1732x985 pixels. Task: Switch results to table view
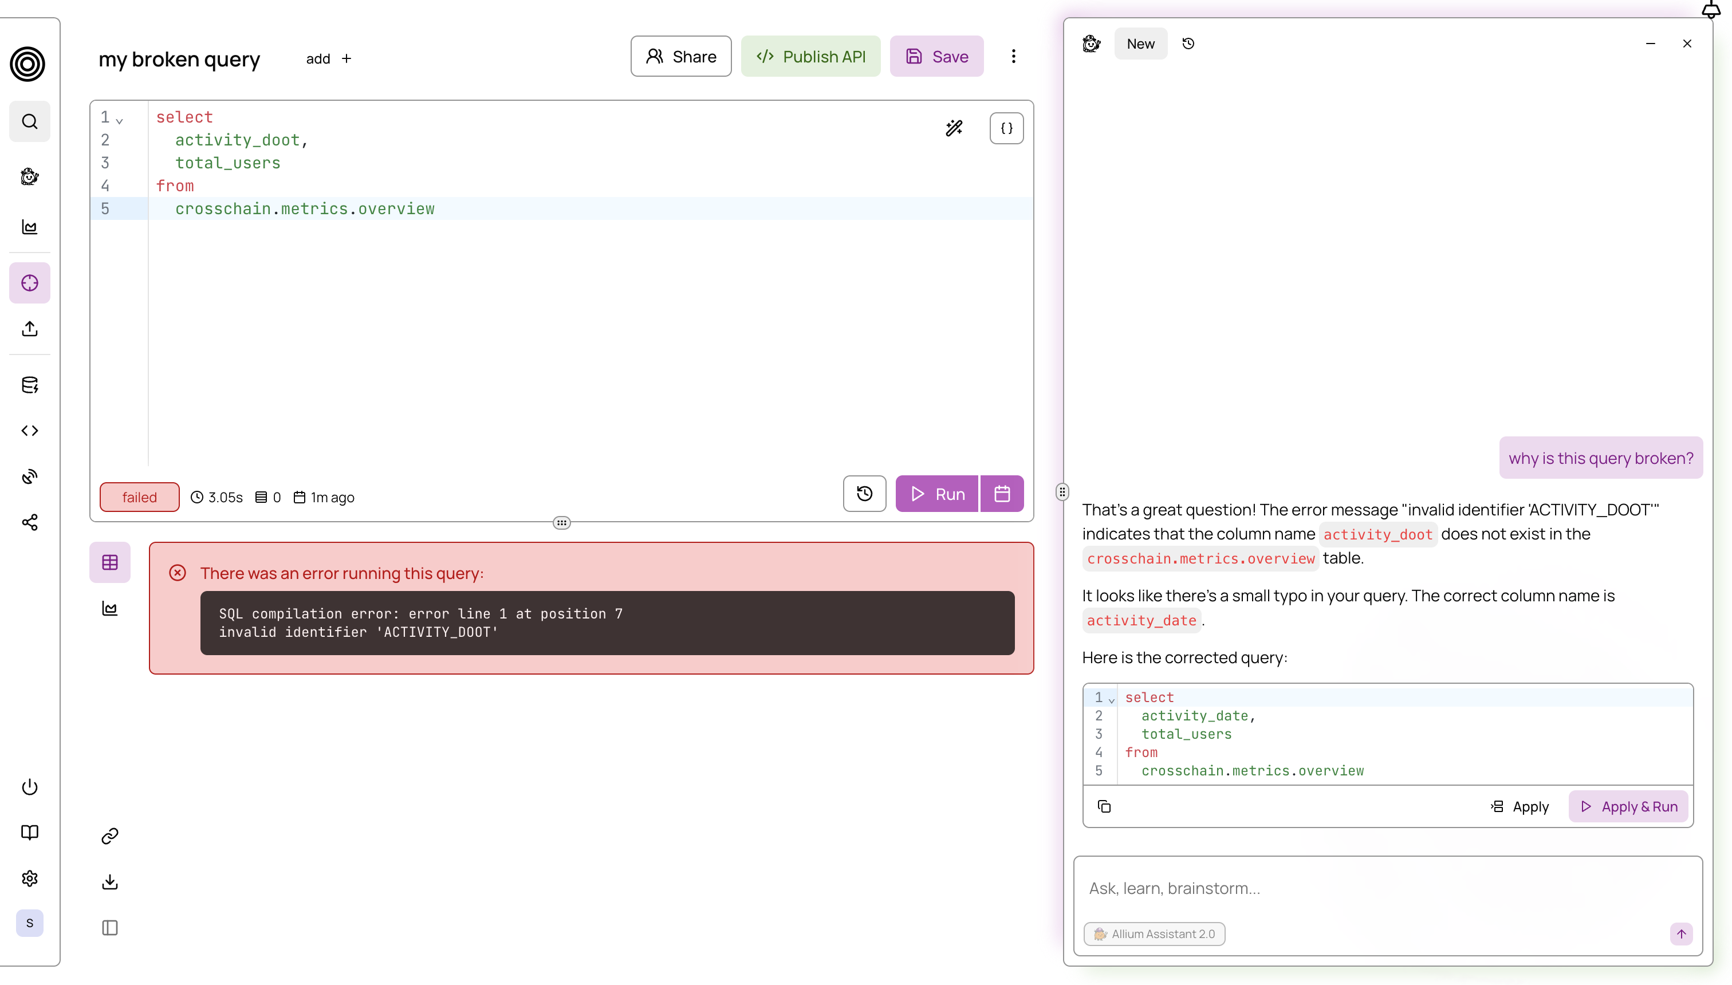pyautogui.click(x=109, y=562)
